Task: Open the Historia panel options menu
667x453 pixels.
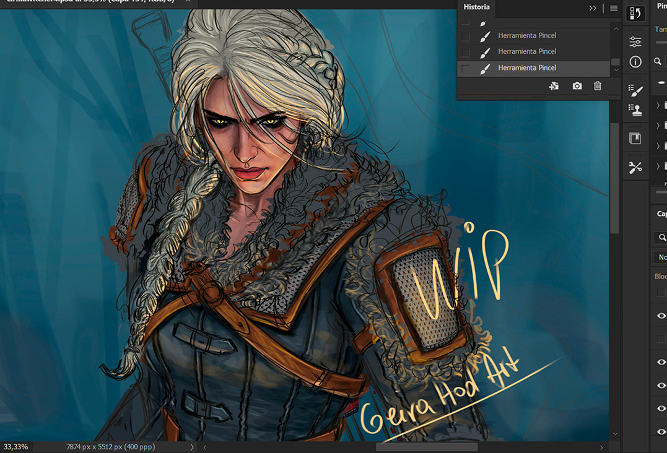Action: click(613, 8)
